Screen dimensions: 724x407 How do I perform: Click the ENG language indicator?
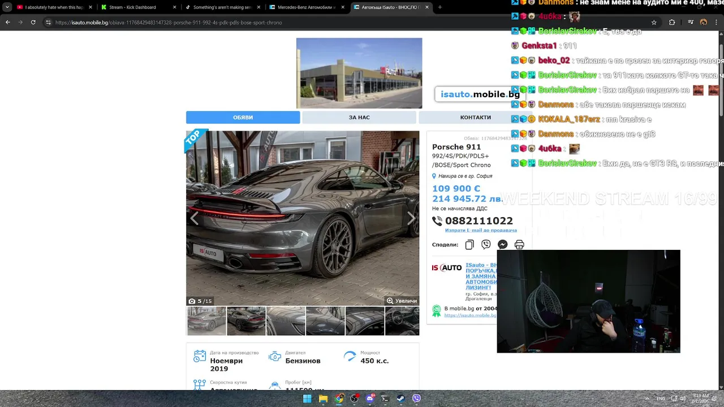click(x=661, y=399)
